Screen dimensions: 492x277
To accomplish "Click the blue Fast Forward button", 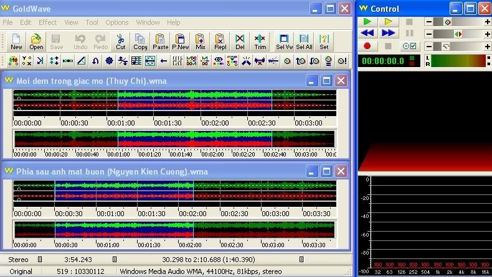I will [x=388, y=34].
